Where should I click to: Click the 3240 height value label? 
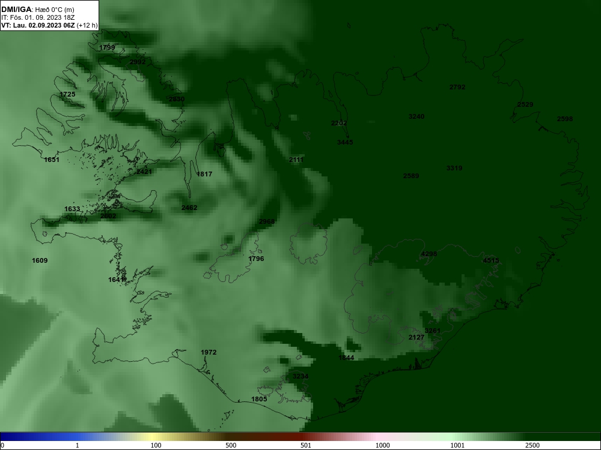click(416, 117)
